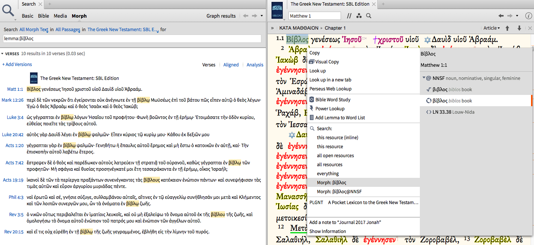
Task: Go back in Search panel history
Action: click(246, 16)
